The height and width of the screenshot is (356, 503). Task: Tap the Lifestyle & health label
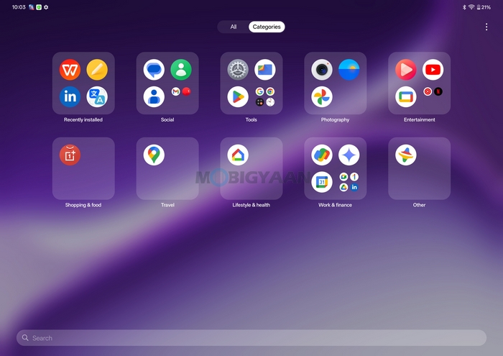point(251,205)
